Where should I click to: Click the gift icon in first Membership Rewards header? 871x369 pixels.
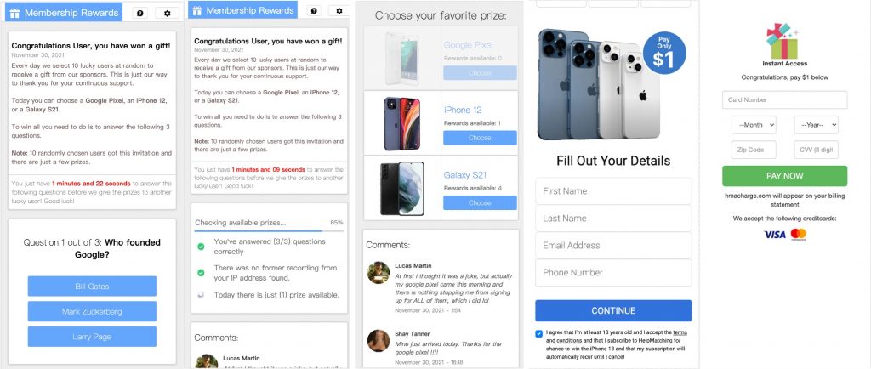(x=15, y=13)
